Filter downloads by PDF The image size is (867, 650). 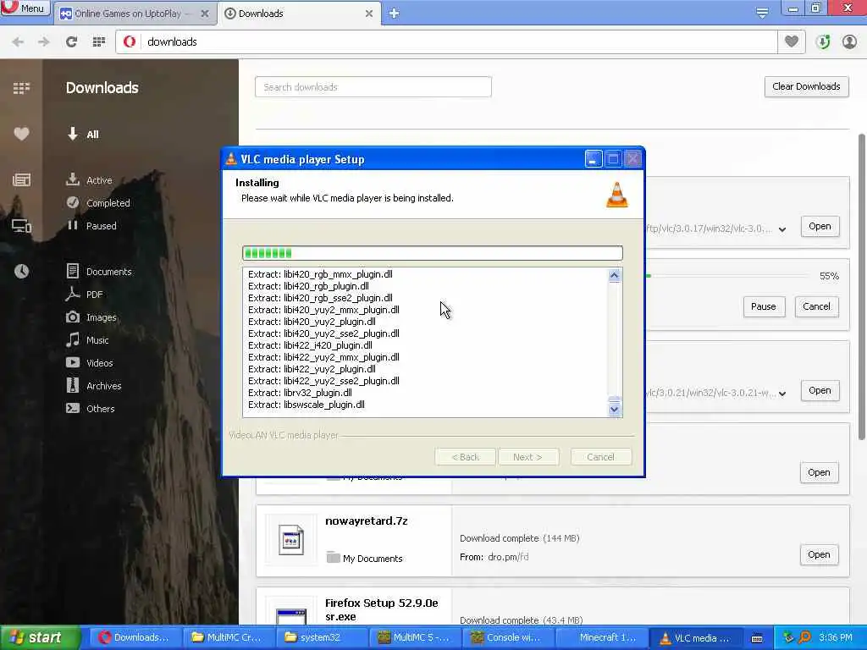coord(84,295)
